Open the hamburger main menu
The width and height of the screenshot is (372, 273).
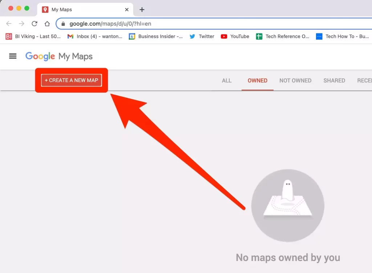pyautogui.click(x=13, y=56)
